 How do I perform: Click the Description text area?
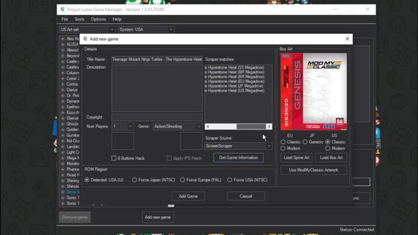pos(157,88)
